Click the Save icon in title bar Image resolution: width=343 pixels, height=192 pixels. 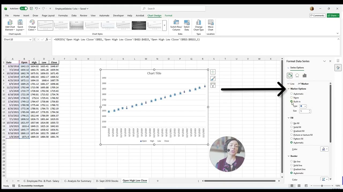click(31, 9)
